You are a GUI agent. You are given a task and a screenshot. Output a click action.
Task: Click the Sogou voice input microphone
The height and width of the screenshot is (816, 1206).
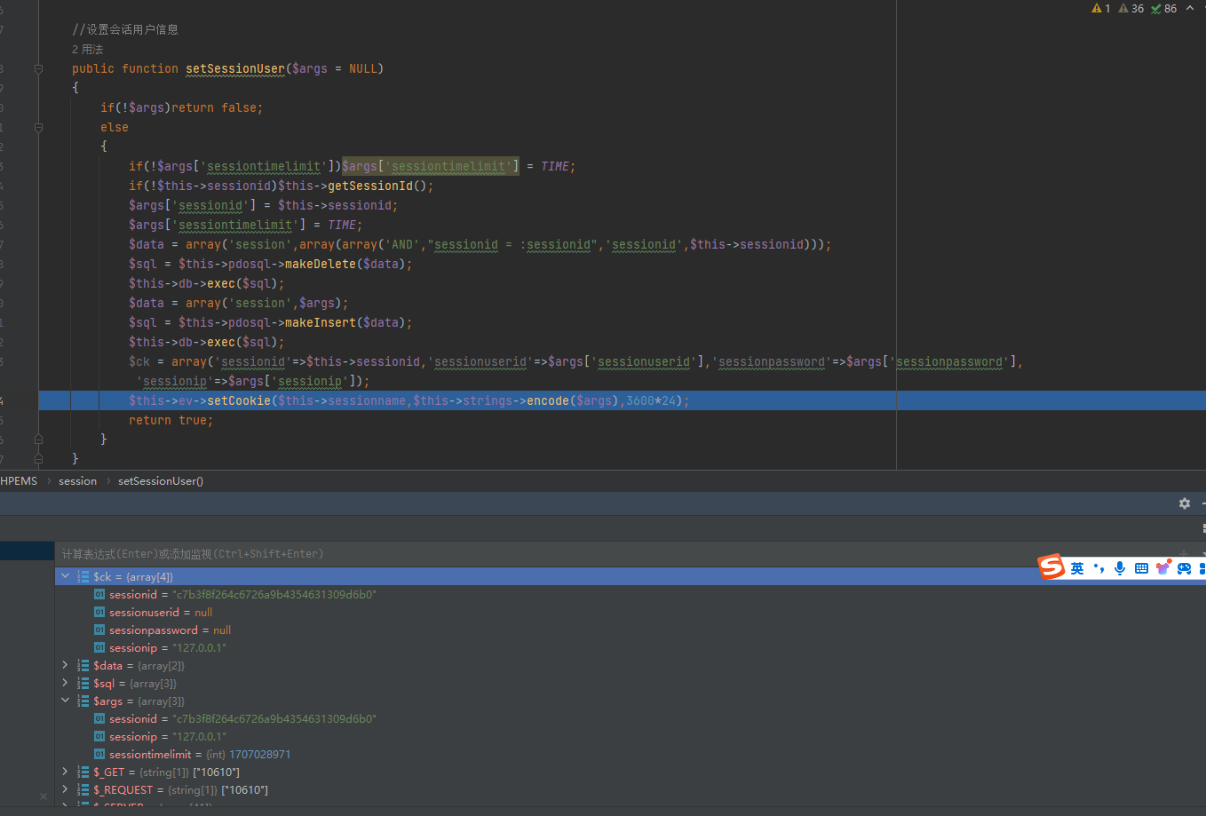point(1120,568)
